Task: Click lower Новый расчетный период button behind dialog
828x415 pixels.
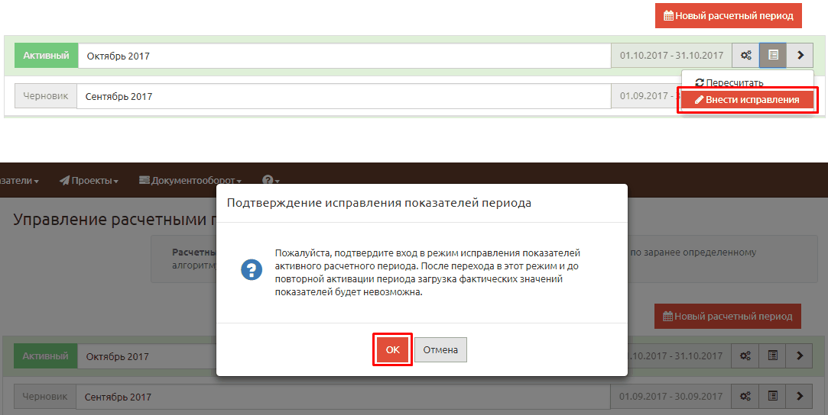Action: coord(728,316)
